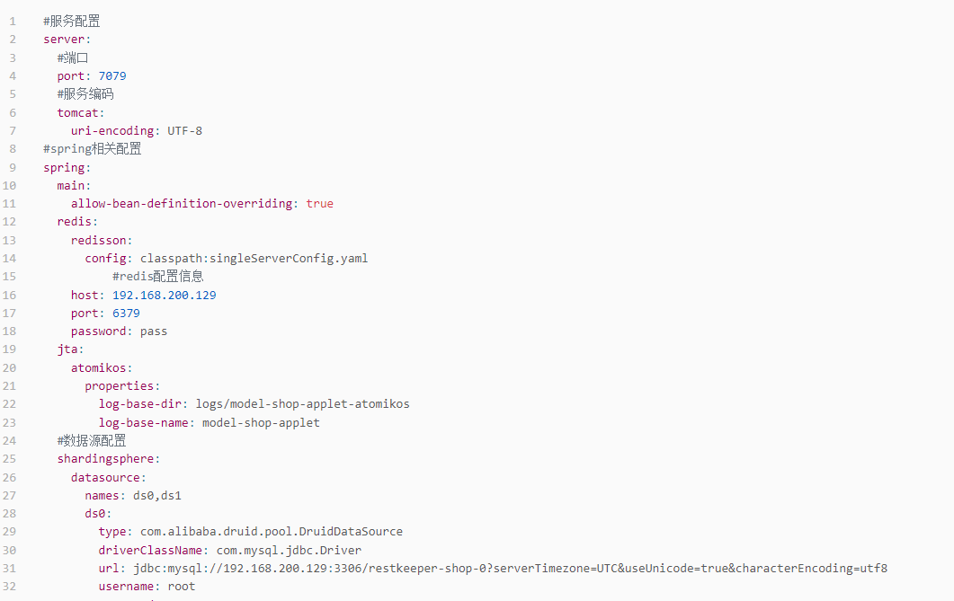
Task: Click classpath:singleServerConfig.yaml config value
Action: coord(254,258)
